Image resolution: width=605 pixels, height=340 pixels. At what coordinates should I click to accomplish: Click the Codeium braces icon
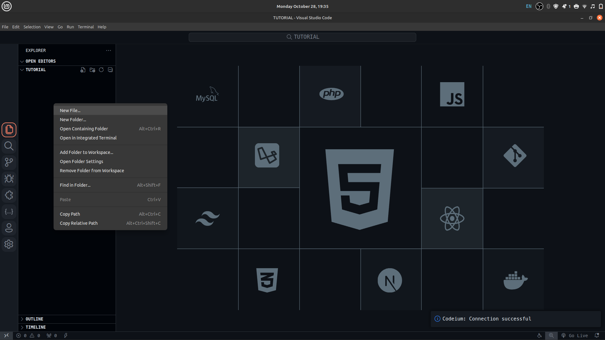point(9,212)
